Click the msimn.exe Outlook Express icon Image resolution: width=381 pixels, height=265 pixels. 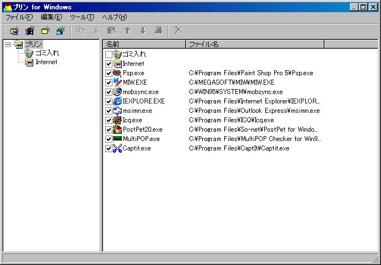(117, 111)
